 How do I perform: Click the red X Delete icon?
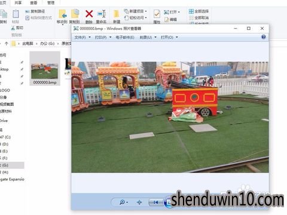pyautogui.click(x=89, y=14)
